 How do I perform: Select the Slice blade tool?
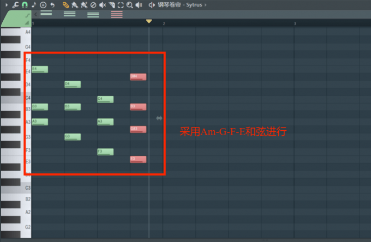pyautogui.click(x=112, y=5)
